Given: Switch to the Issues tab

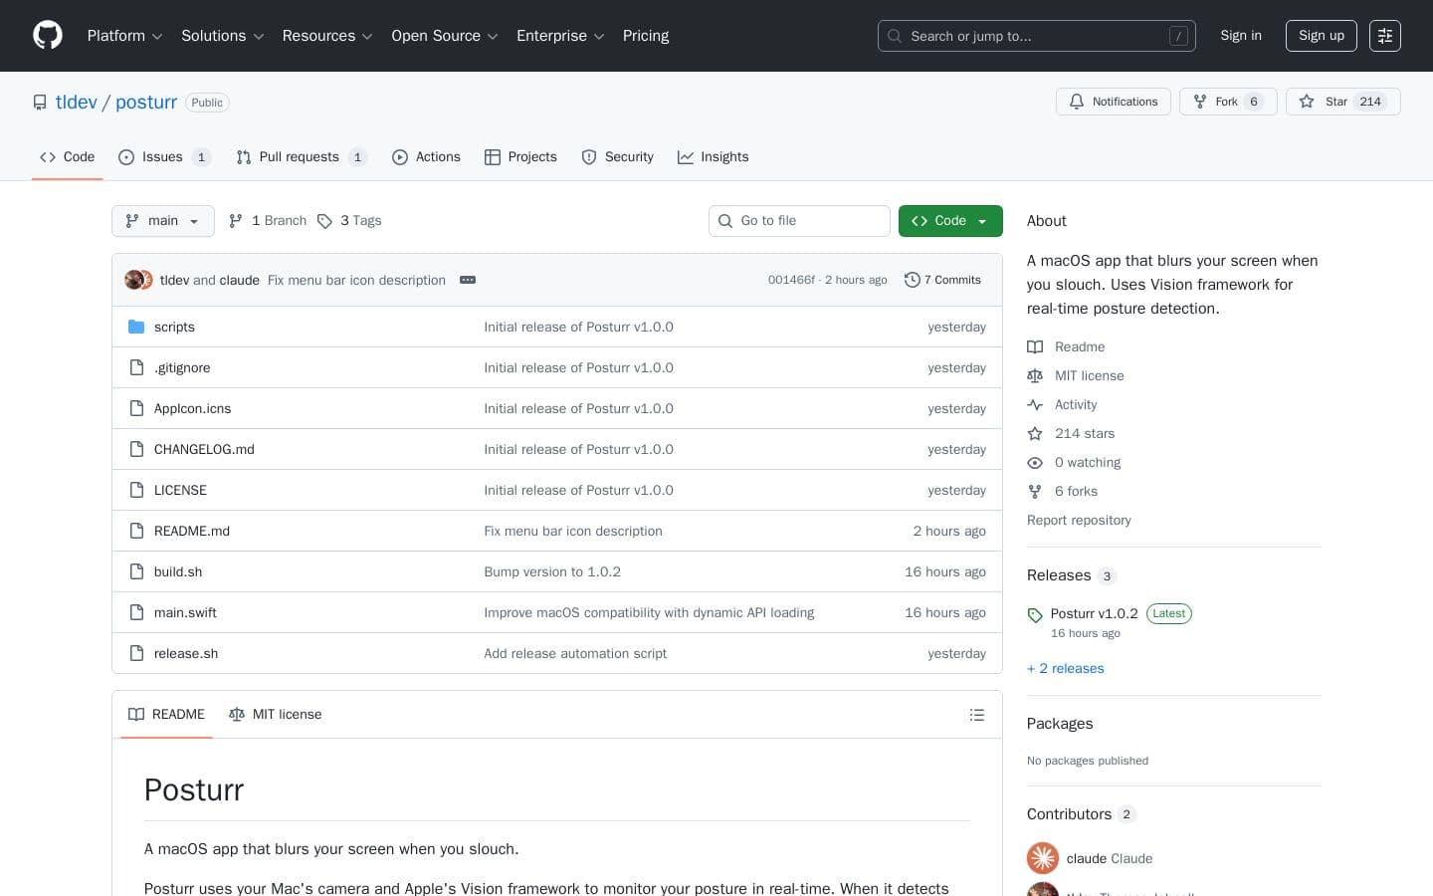Looking at the screenshot, I should tap(162, 157).
